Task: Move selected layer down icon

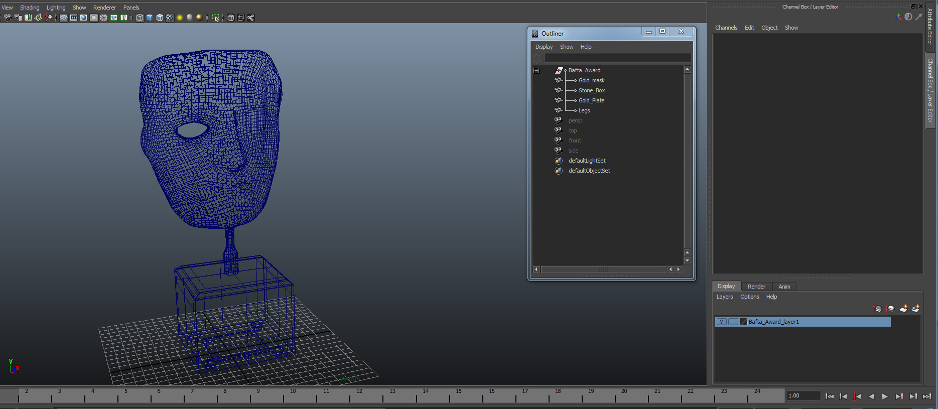Action: (x=890, y=309)
